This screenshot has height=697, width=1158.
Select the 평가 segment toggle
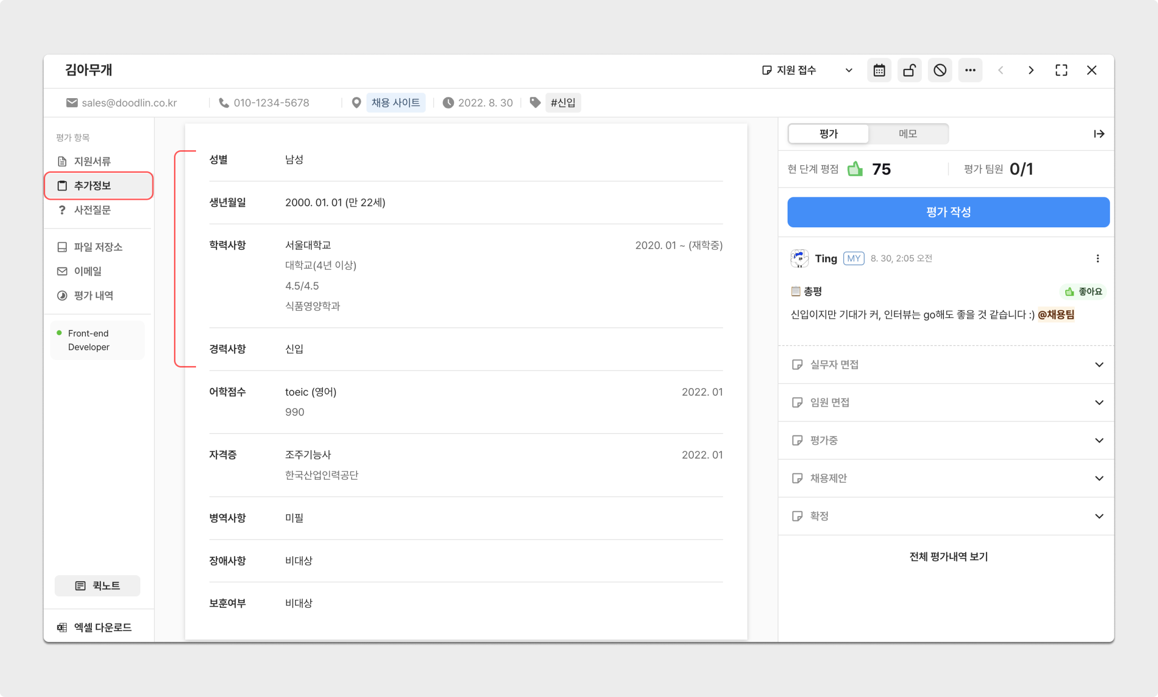829,134
